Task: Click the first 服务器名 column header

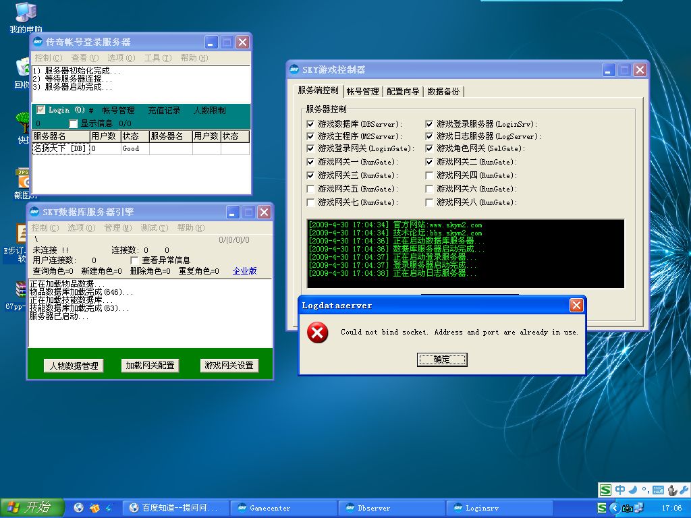Action: point(61,136)
